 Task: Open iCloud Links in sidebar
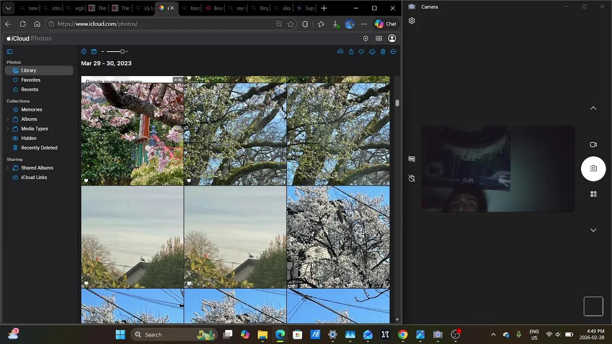[x=39, y=177]
